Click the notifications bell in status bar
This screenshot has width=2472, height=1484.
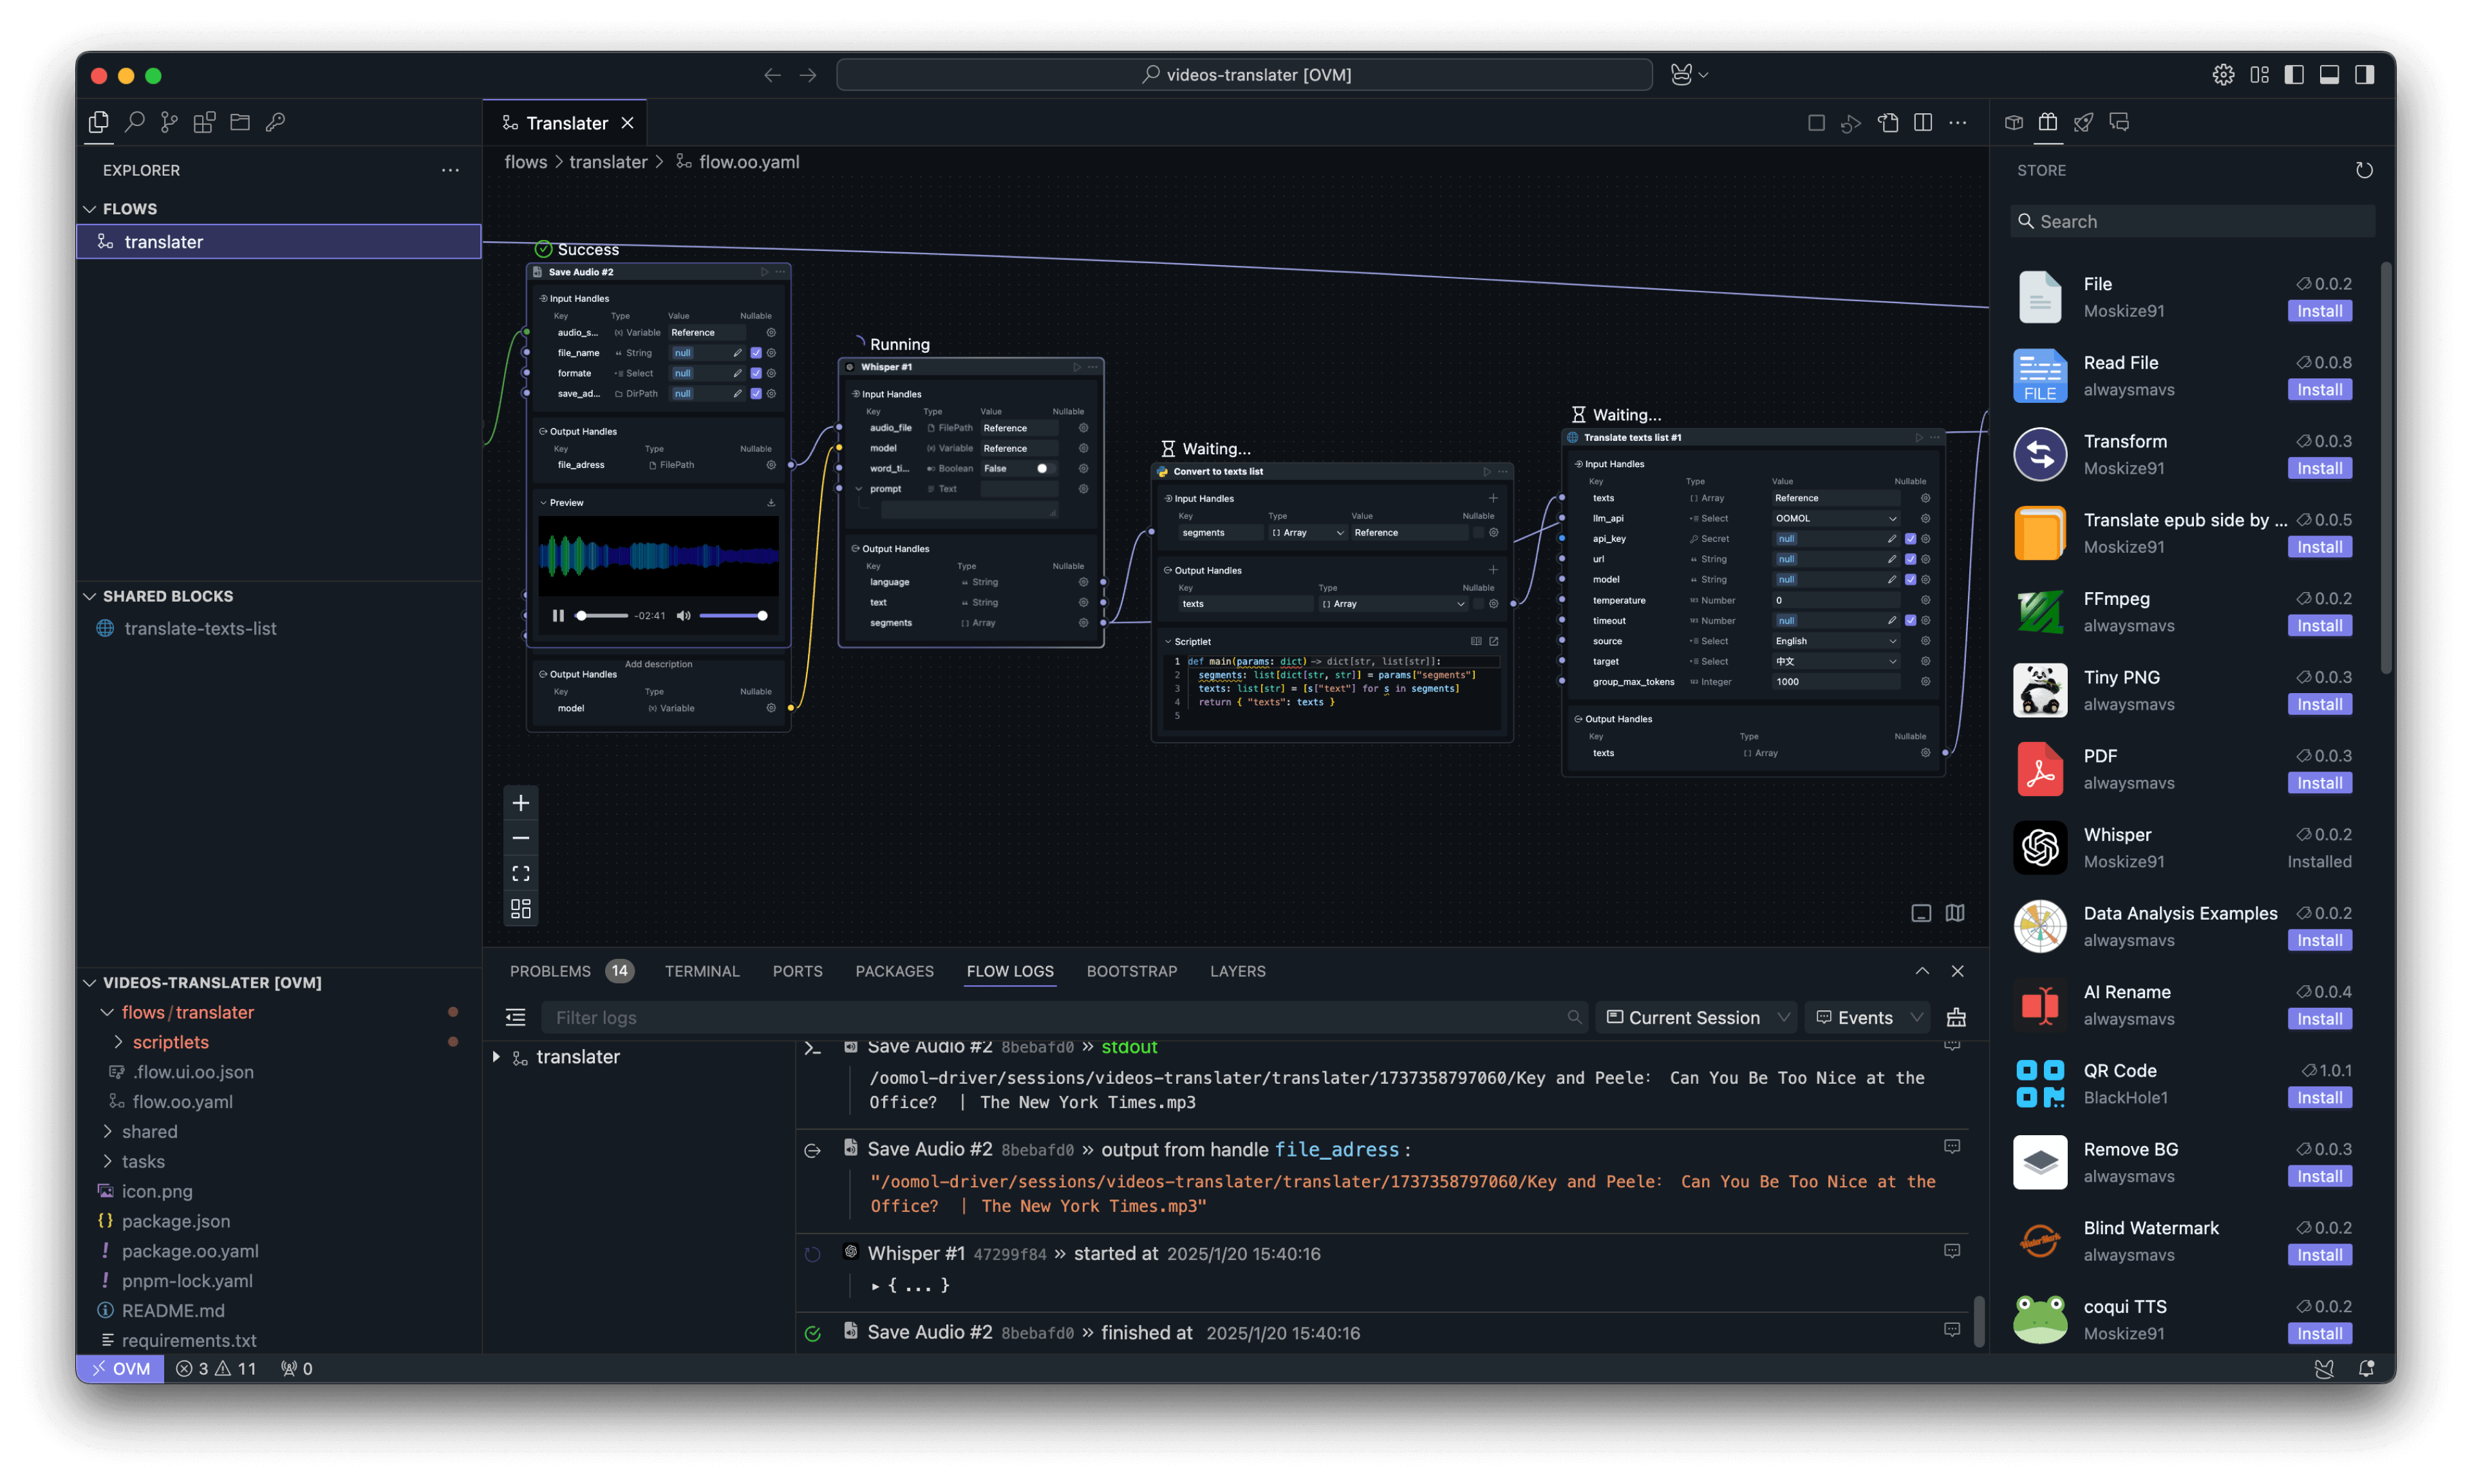tap(2366, 1369)
